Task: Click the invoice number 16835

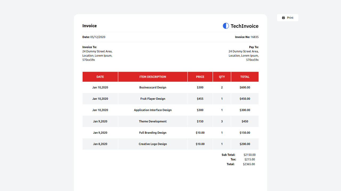Action: click(x=254, y=37)
